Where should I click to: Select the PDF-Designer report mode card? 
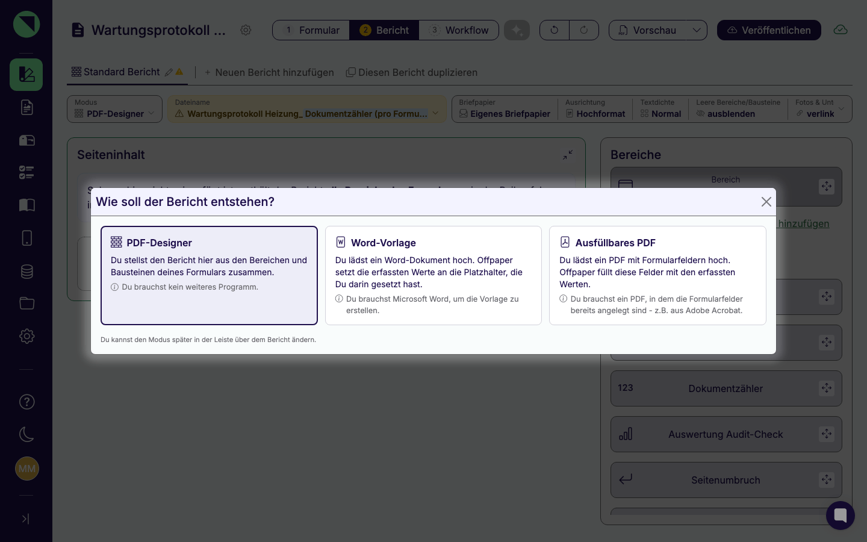pyautogui.click(x=209, y=275)
